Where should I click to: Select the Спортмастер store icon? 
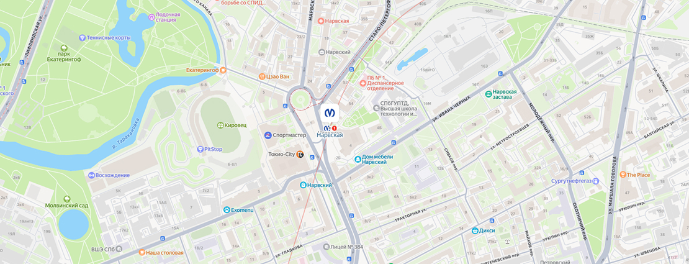click(268, 135)
